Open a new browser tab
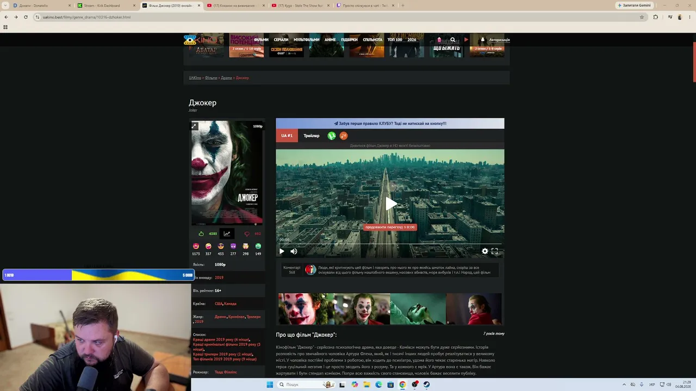Image resolution: width=696 pixels, height=391 pixels. [403, 5]
